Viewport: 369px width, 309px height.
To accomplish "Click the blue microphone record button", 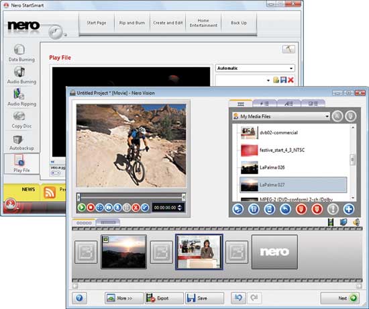I will 117,208.
